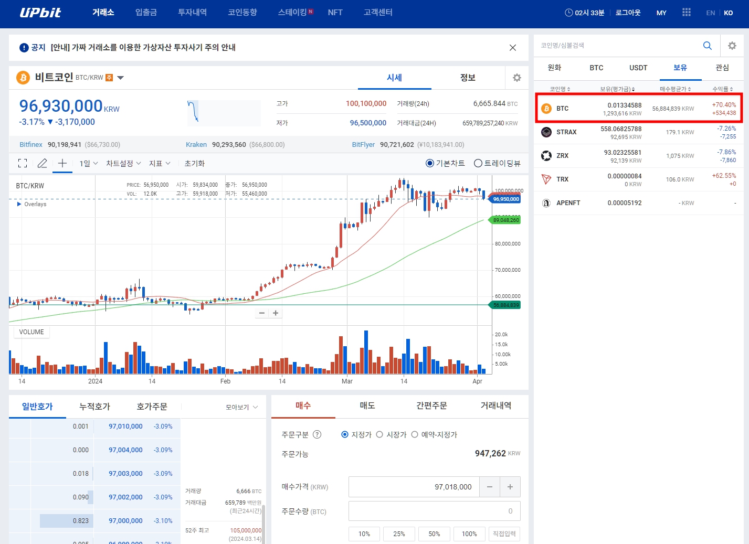Screen dimensions: 749x544
Task: Click 초기화 chart reset button
Action: click(194, 163)
